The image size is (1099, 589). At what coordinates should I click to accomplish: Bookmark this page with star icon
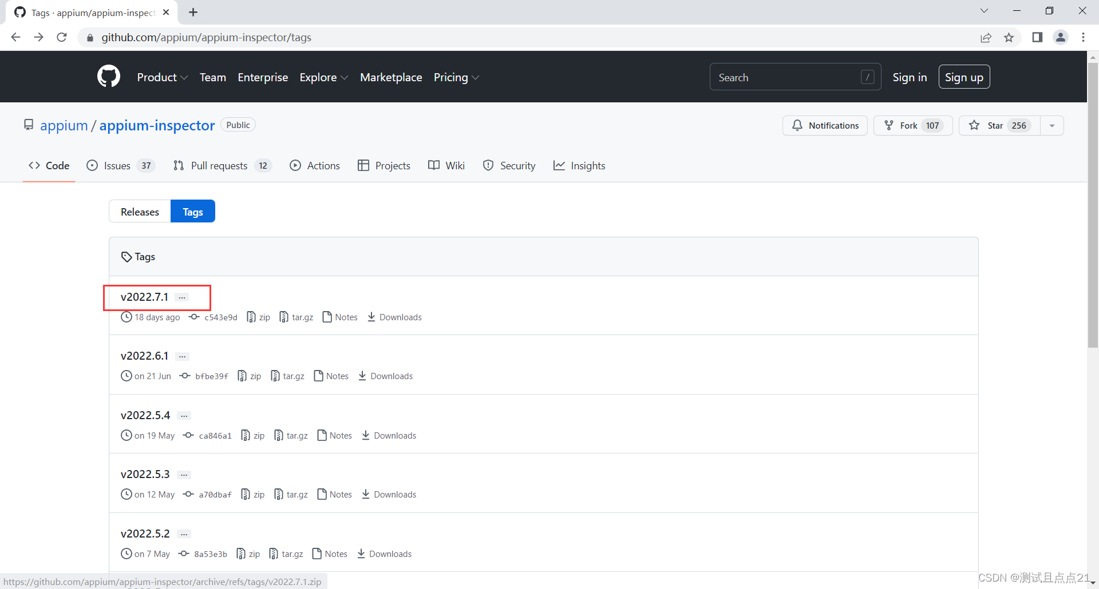click(1009, 37)
